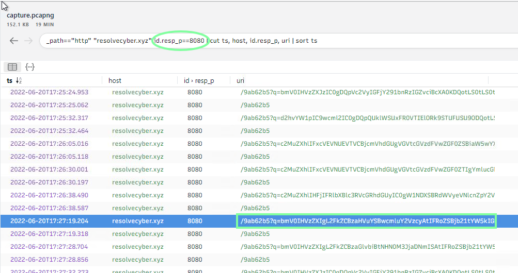Click the back arrow beside the query bar
Viewport: 518px width, 273px height.
(14, 41)
